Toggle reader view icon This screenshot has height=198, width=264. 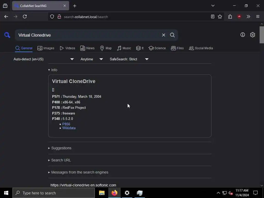pyautogui.click(x=213, y=16)
